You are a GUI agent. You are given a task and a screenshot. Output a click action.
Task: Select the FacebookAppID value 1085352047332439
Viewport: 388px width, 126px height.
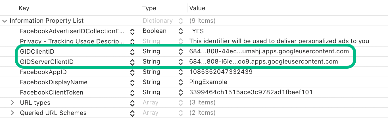221,72
